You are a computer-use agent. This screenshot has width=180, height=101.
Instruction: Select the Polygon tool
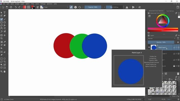(1, 26)
